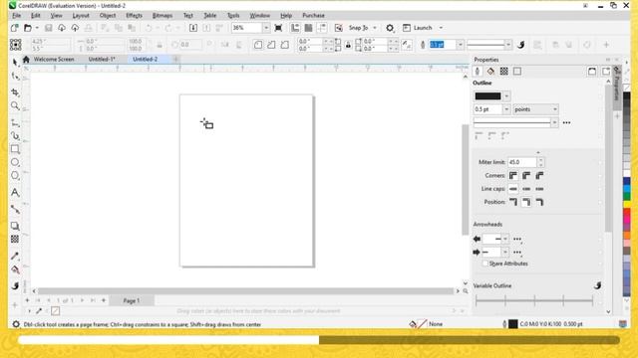
Task: Select the Transparency checker tool
Action: tap(15, 239)
